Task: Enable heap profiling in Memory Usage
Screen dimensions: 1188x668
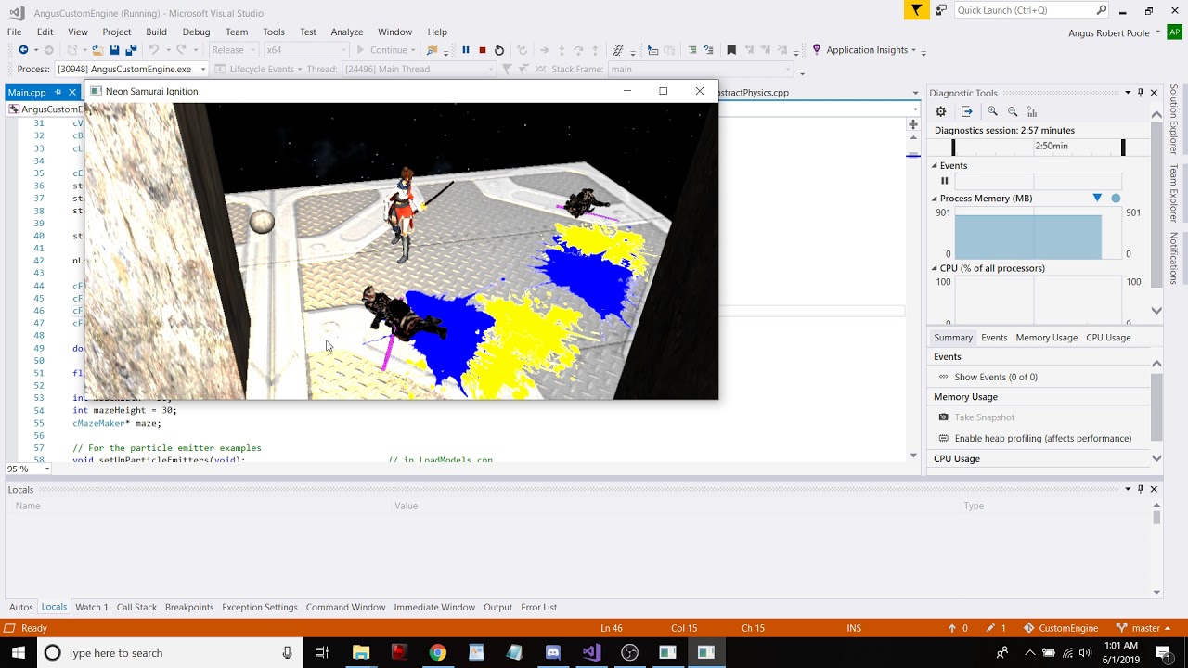Action: 1043,438
